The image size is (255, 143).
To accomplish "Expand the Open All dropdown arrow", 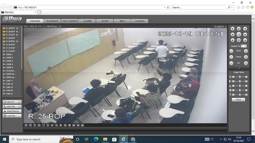I will 20,102.
